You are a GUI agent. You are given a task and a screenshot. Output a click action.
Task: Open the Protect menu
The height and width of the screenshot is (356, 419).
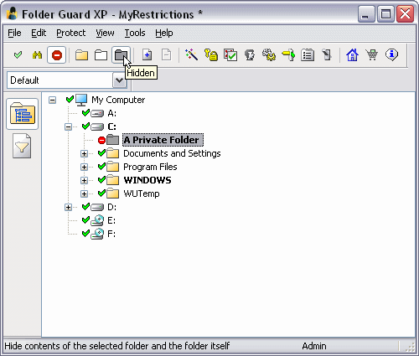[x=71, y=33]
